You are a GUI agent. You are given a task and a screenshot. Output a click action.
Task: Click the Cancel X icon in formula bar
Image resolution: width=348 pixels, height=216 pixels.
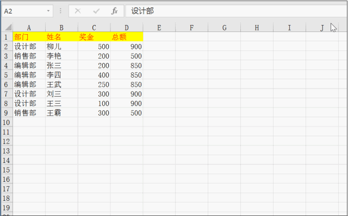78,11
